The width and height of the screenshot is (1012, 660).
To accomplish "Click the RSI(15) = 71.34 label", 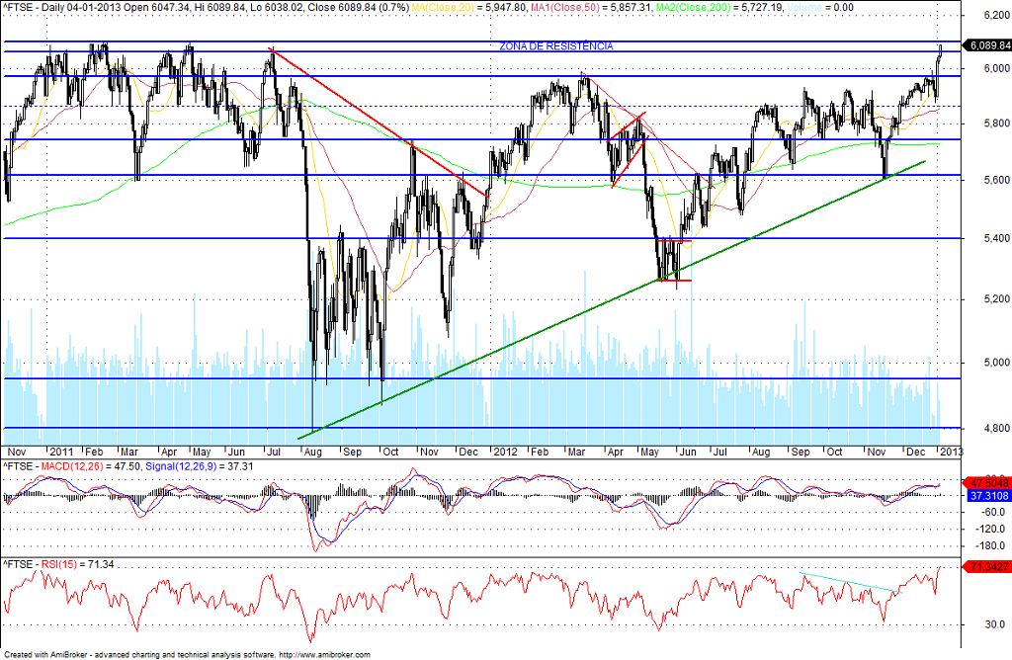I will tap(77, 564).
